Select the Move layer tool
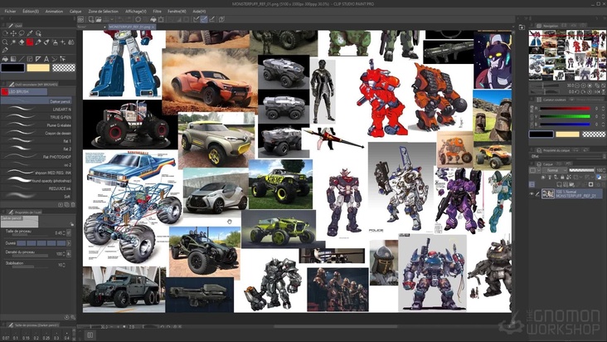This screenshot has height=342, width=607. pyautogui.click(x=14, y=33)
